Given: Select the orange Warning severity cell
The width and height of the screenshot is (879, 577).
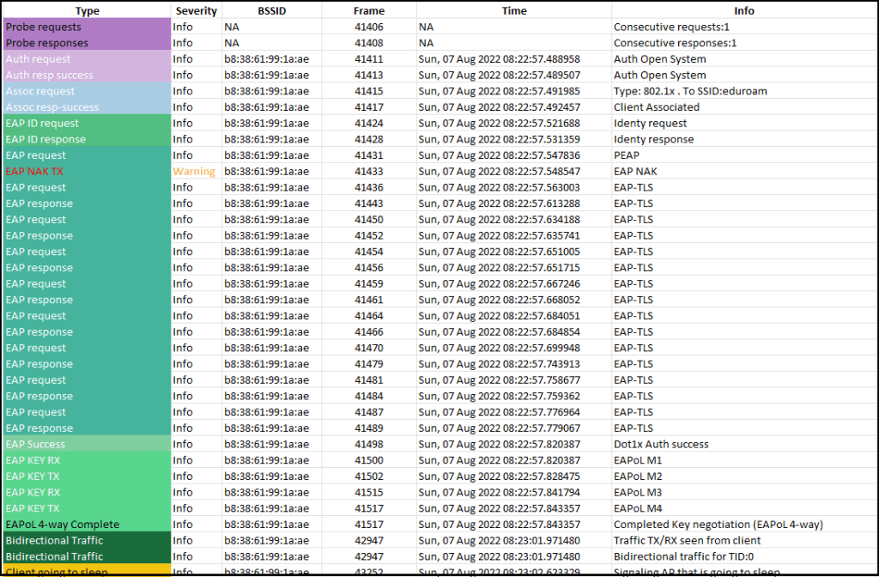Looking at the screenshot, I should (x=194, y=172).
